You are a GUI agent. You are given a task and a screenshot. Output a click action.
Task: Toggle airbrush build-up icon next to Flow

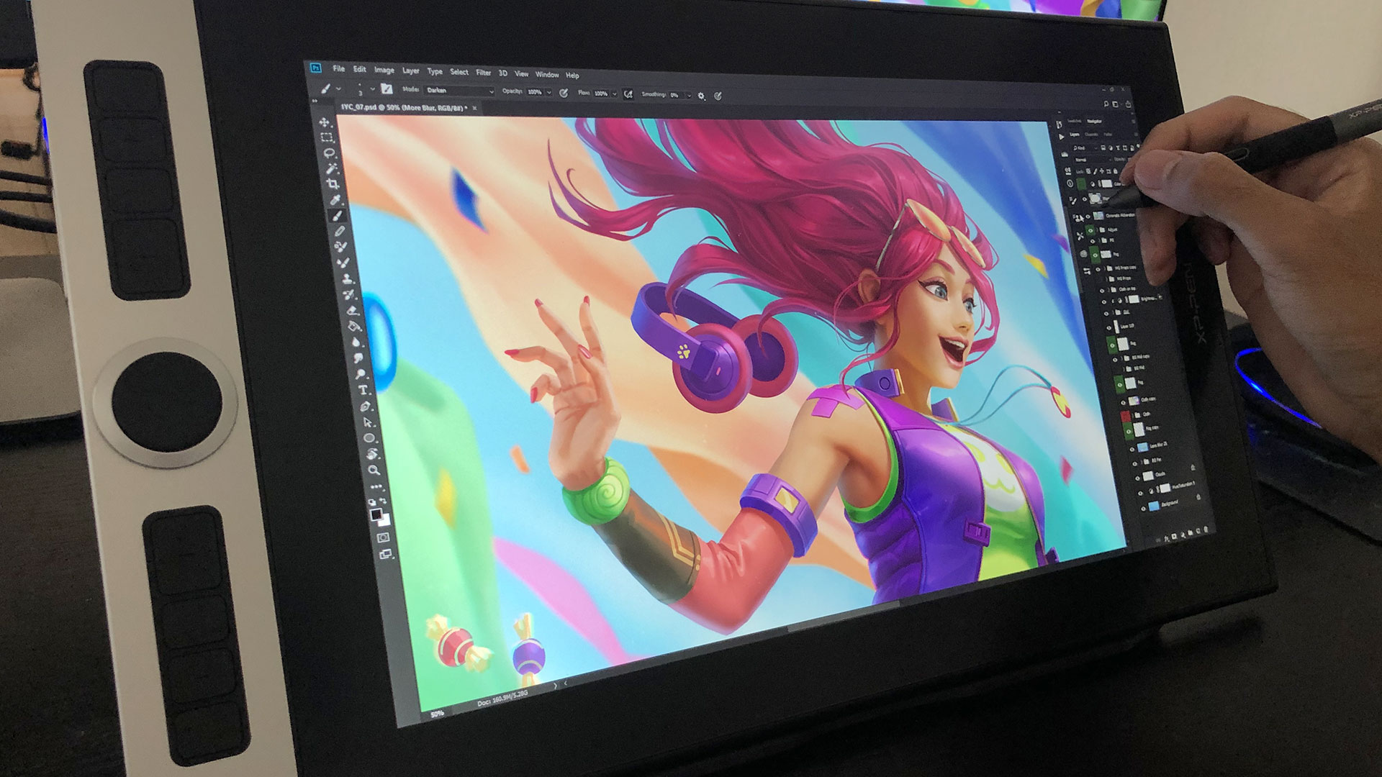pos(628,94)
